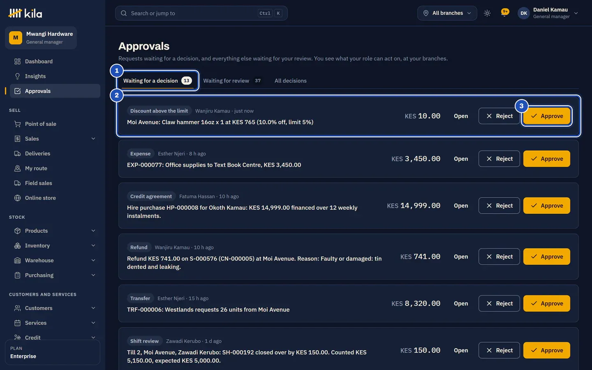Open the All decisions tab
592x370 pixels.
click(x=291, y=81)
